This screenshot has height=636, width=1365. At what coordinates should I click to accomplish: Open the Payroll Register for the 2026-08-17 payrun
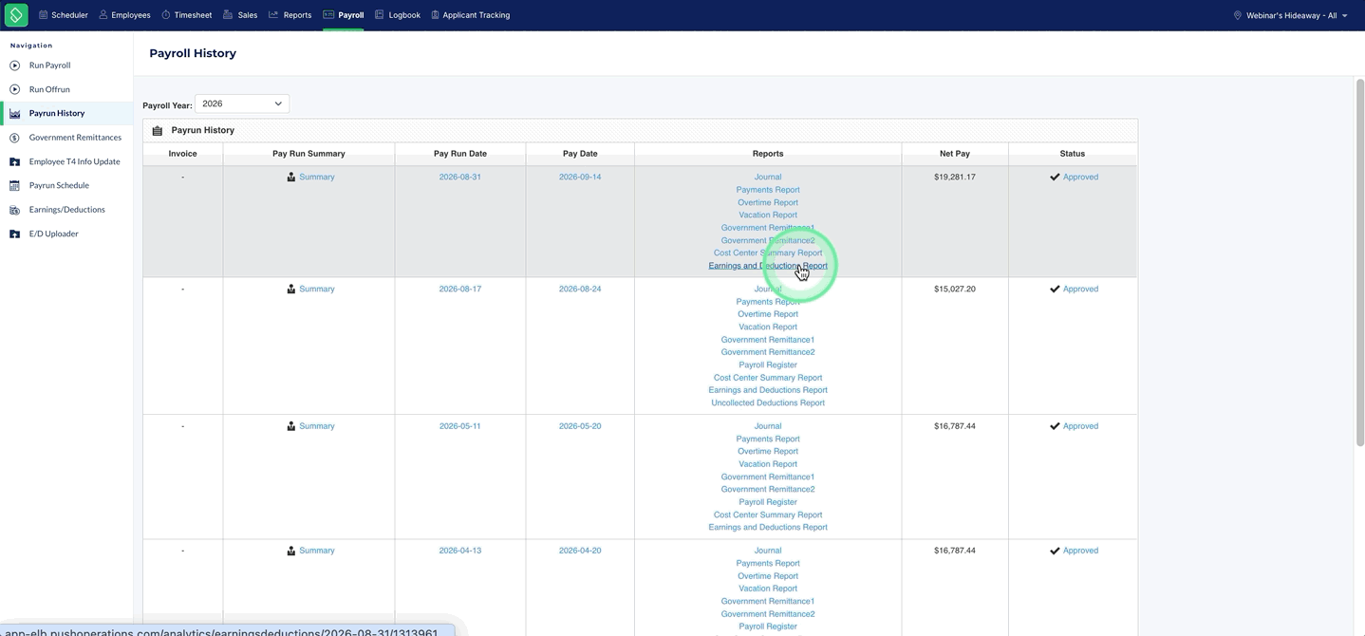pyautogui.click(x=768, y=365)
